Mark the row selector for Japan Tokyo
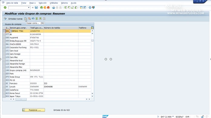 click(4, 96)
